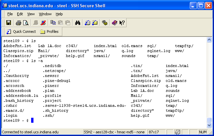
Task: Click '.ssh/' directory name
Action: pos(48,115)
